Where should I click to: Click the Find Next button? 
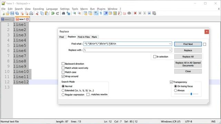tap(188, 44)
